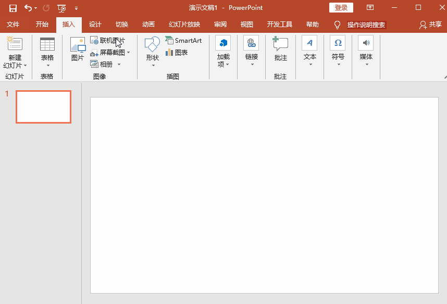Open the 符号 (Symbols) dropdown

point(338,52)
